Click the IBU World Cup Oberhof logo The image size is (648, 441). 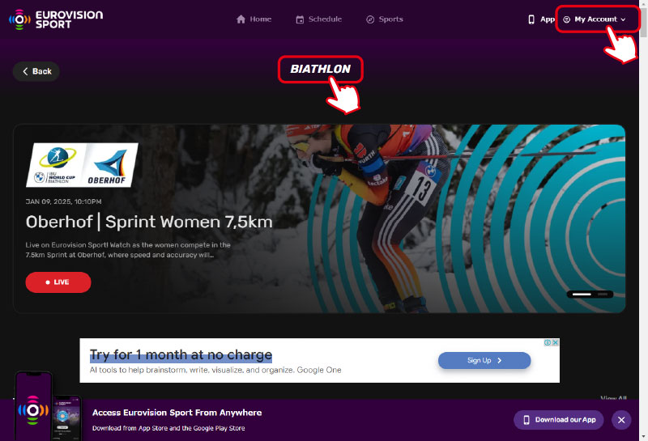coord(83,165)
